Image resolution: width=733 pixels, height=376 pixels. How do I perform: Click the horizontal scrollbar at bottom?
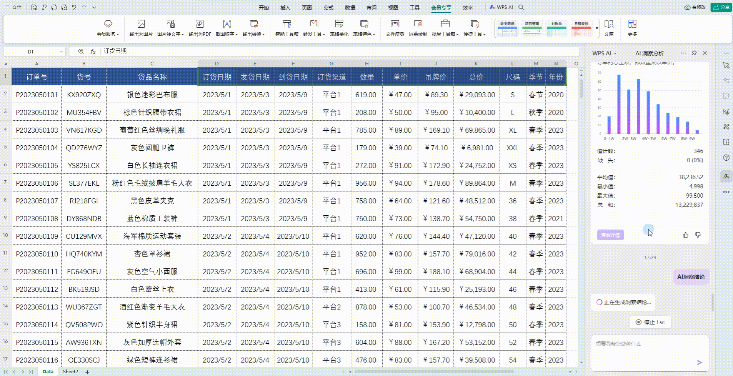click(435, 372)
